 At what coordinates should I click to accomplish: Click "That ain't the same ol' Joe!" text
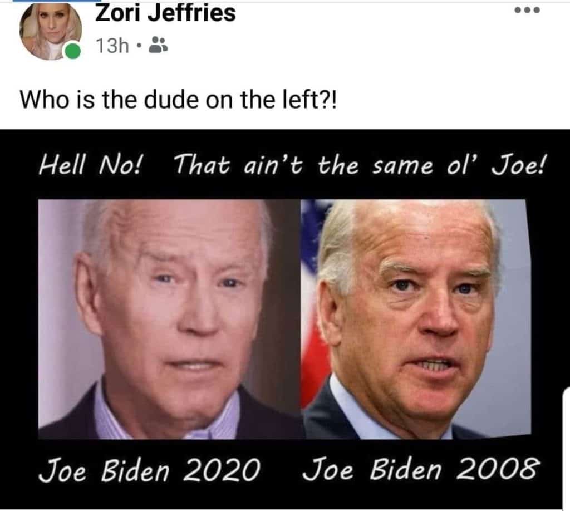(x=360, y=164)
